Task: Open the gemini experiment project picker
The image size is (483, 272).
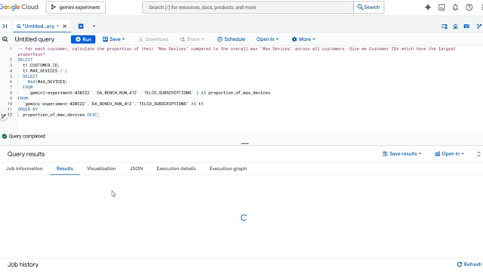Action: tap(75, 8)
